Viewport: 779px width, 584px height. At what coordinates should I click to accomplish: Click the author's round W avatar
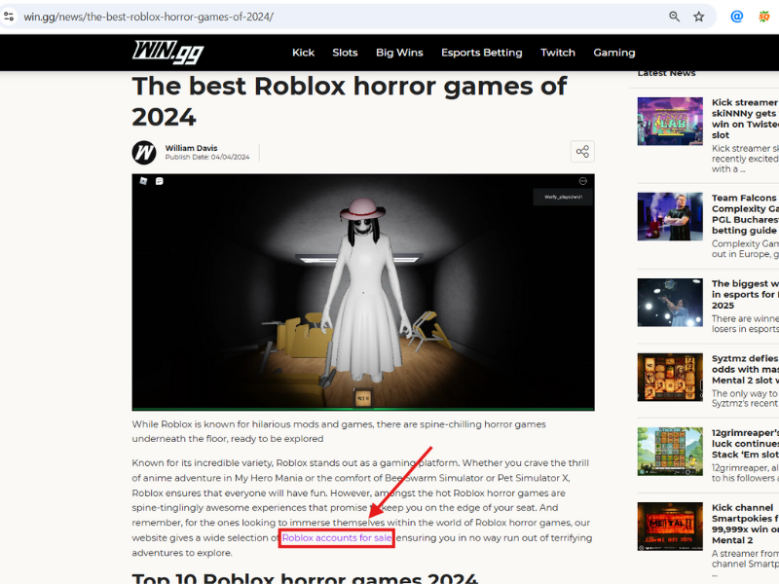click(144, 153)
